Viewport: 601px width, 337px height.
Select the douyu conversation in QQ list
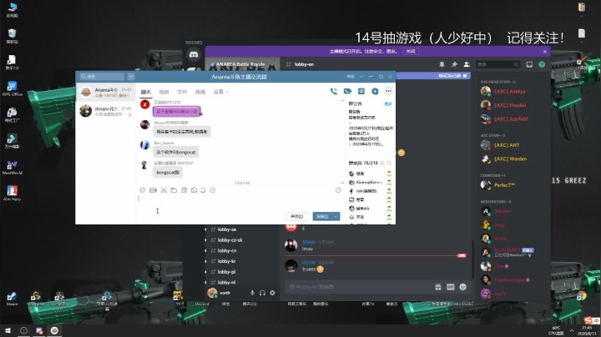pos(105,111)
